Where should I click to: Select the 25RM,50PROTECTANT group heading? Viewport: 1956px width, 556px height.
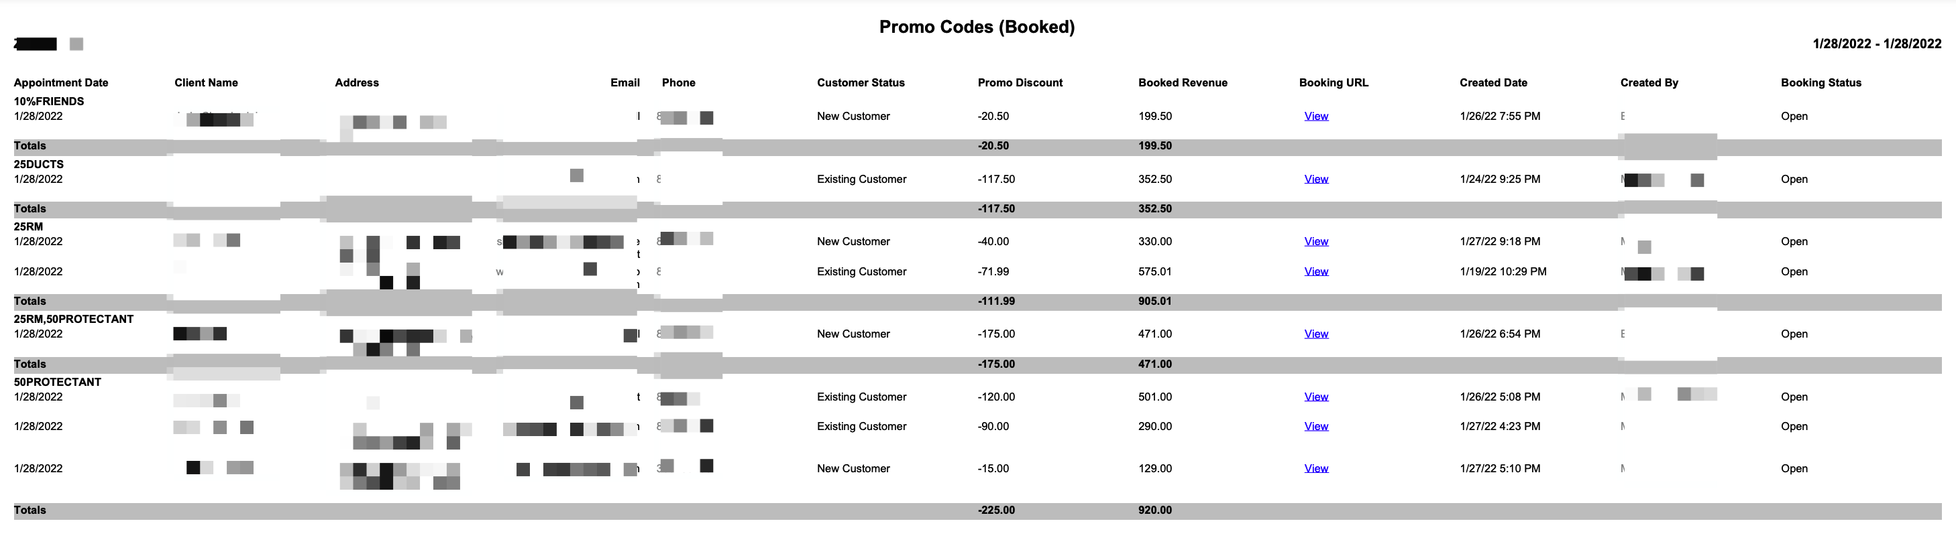click(x=74, y=320)
